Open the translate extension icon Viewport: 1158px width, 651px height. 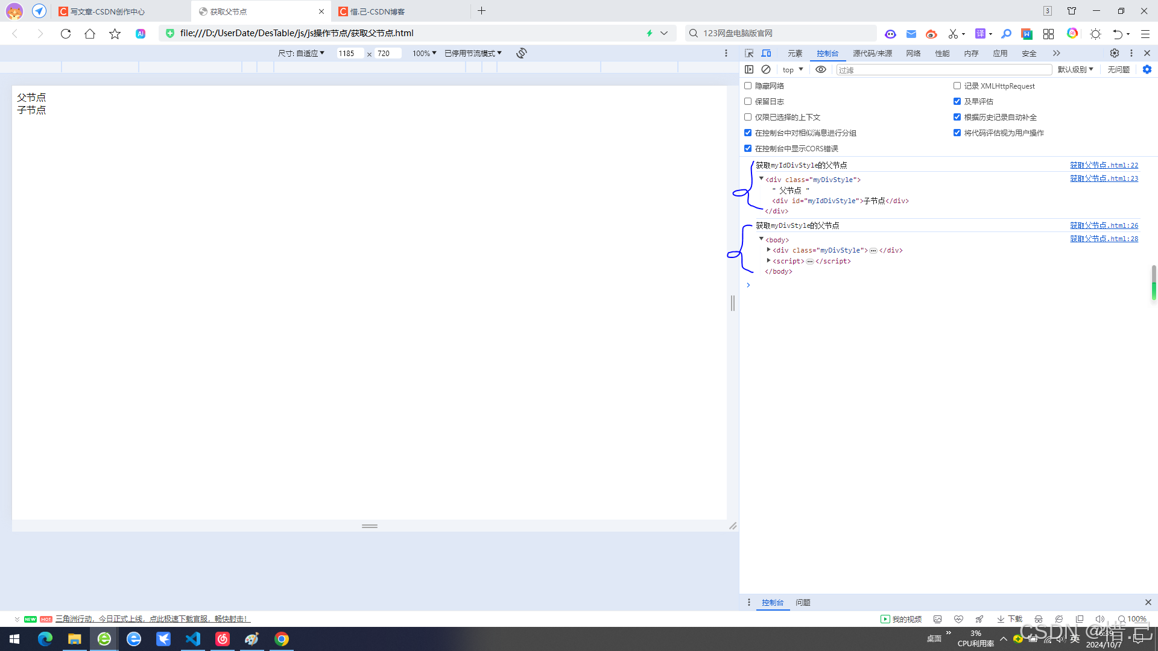(x=981, y=34)
